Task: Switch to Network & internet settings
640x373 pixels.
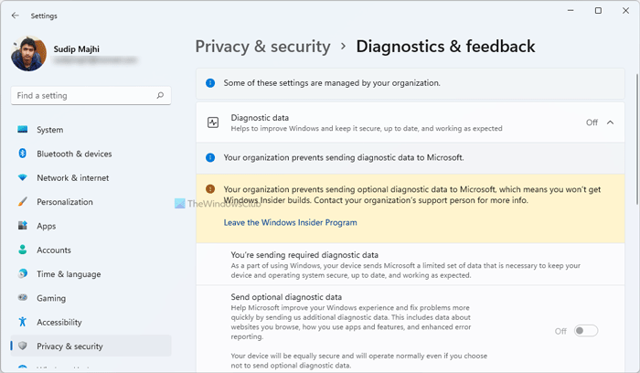Action: 91,177
